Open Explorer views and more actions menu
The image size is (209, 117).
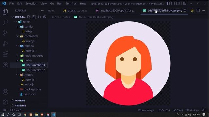tap(43, 11)
